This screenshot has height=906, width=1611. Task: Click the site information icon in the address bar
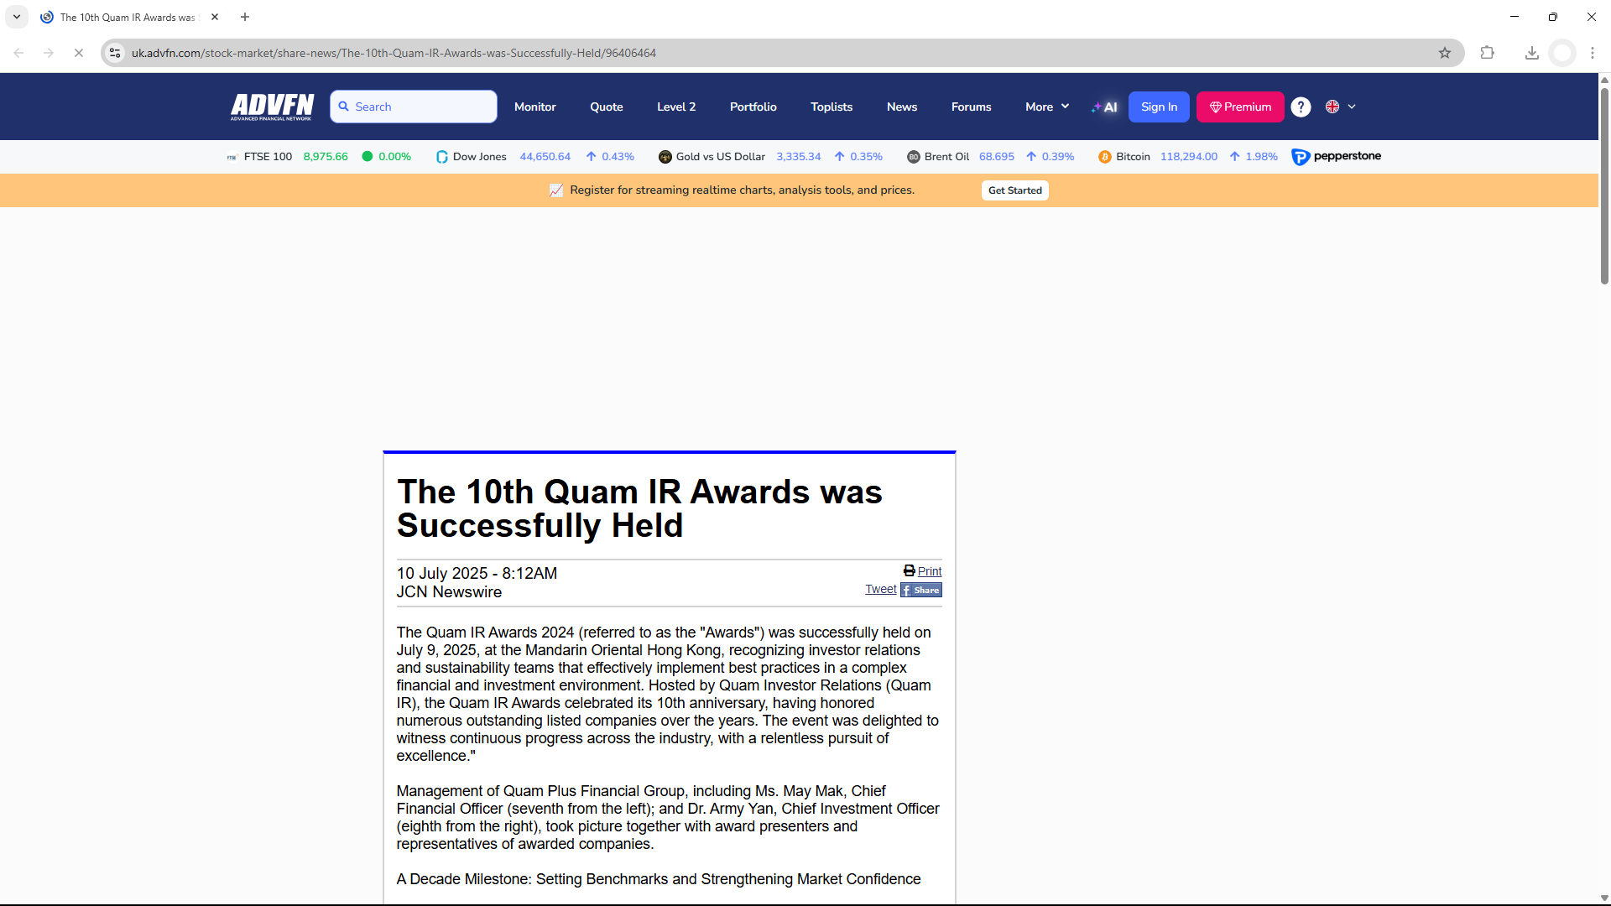point(116,53)
